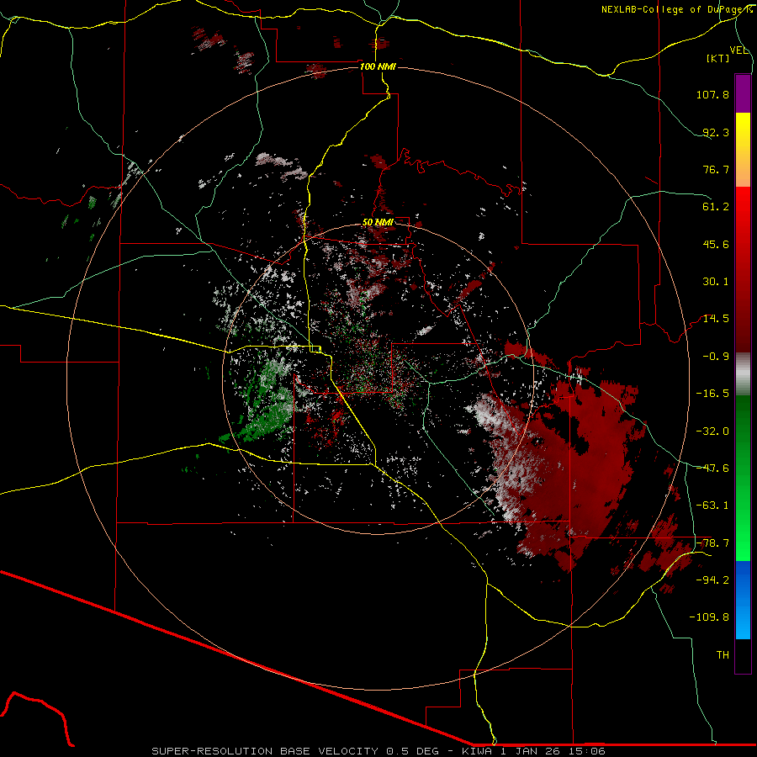Click the 45.6 scale value

[x=716, y=244]
